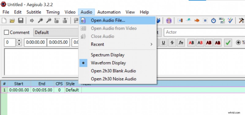Click the Start column header

coord(19,84)
